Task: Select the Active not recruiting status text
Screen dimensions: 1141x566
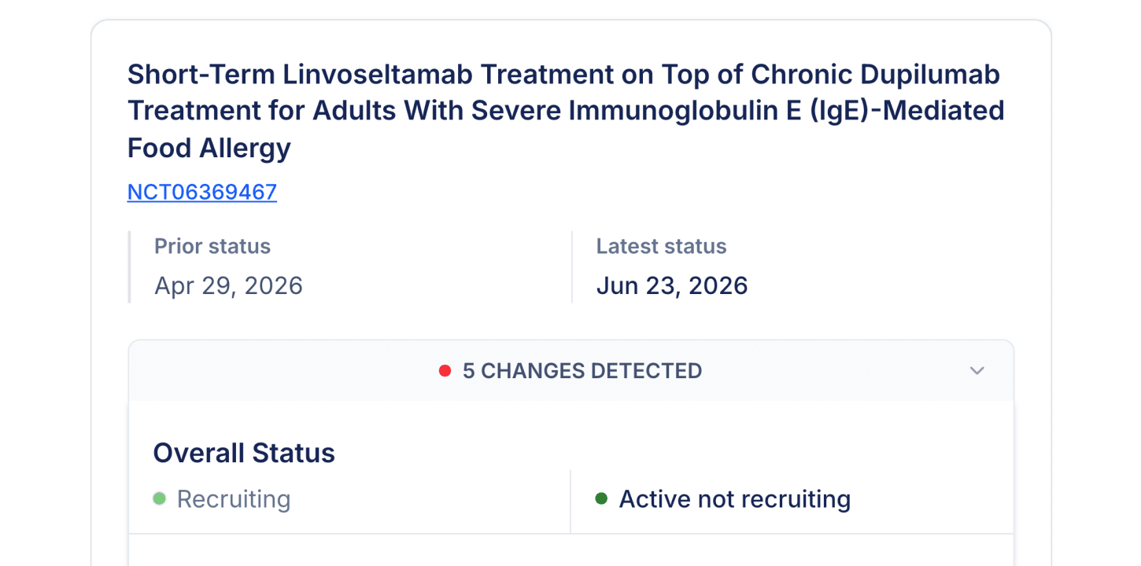Action: [735, 499]
